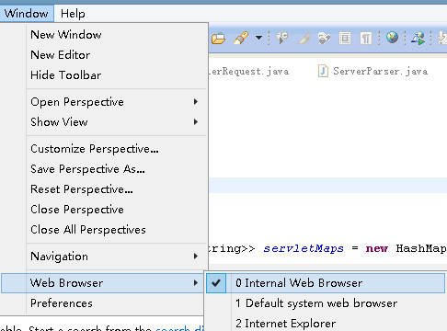The width and height of the screenshot is (447, 331).
Task: Expand the Navigation submenu
Action: [117, 257]
